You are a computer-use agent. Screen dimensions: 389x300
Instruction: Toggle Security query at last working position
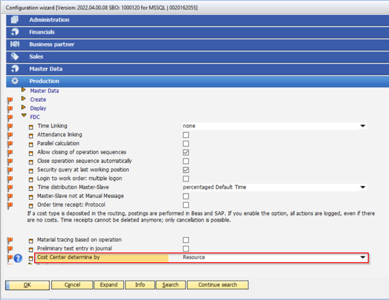tap(186, 170)
